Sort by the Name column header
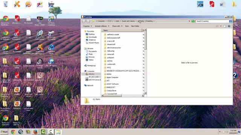 pyautogui.click(x=121, y=30)
